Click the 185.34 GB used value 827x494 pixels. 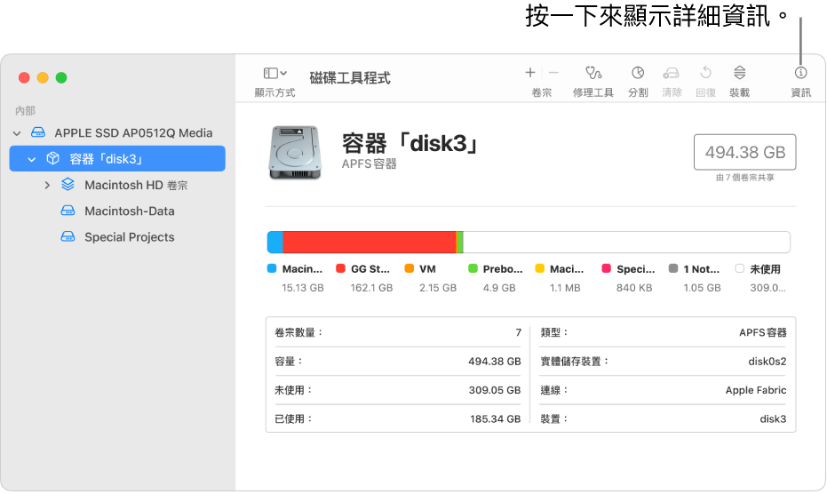[x=496, y=419]
